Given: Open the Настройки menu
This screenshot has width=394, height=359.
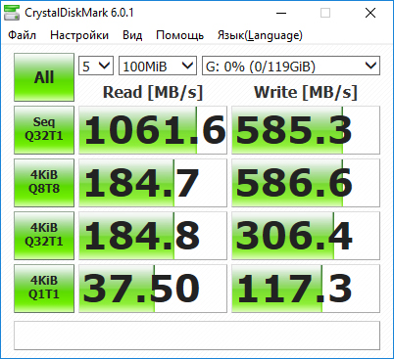Looking at the screenshot, I should pos(79,35).
